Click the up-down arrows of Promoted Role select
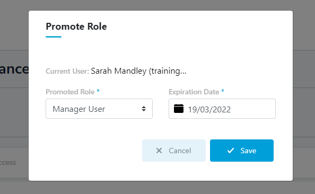 pyautogui.click(x=144, y=109)
